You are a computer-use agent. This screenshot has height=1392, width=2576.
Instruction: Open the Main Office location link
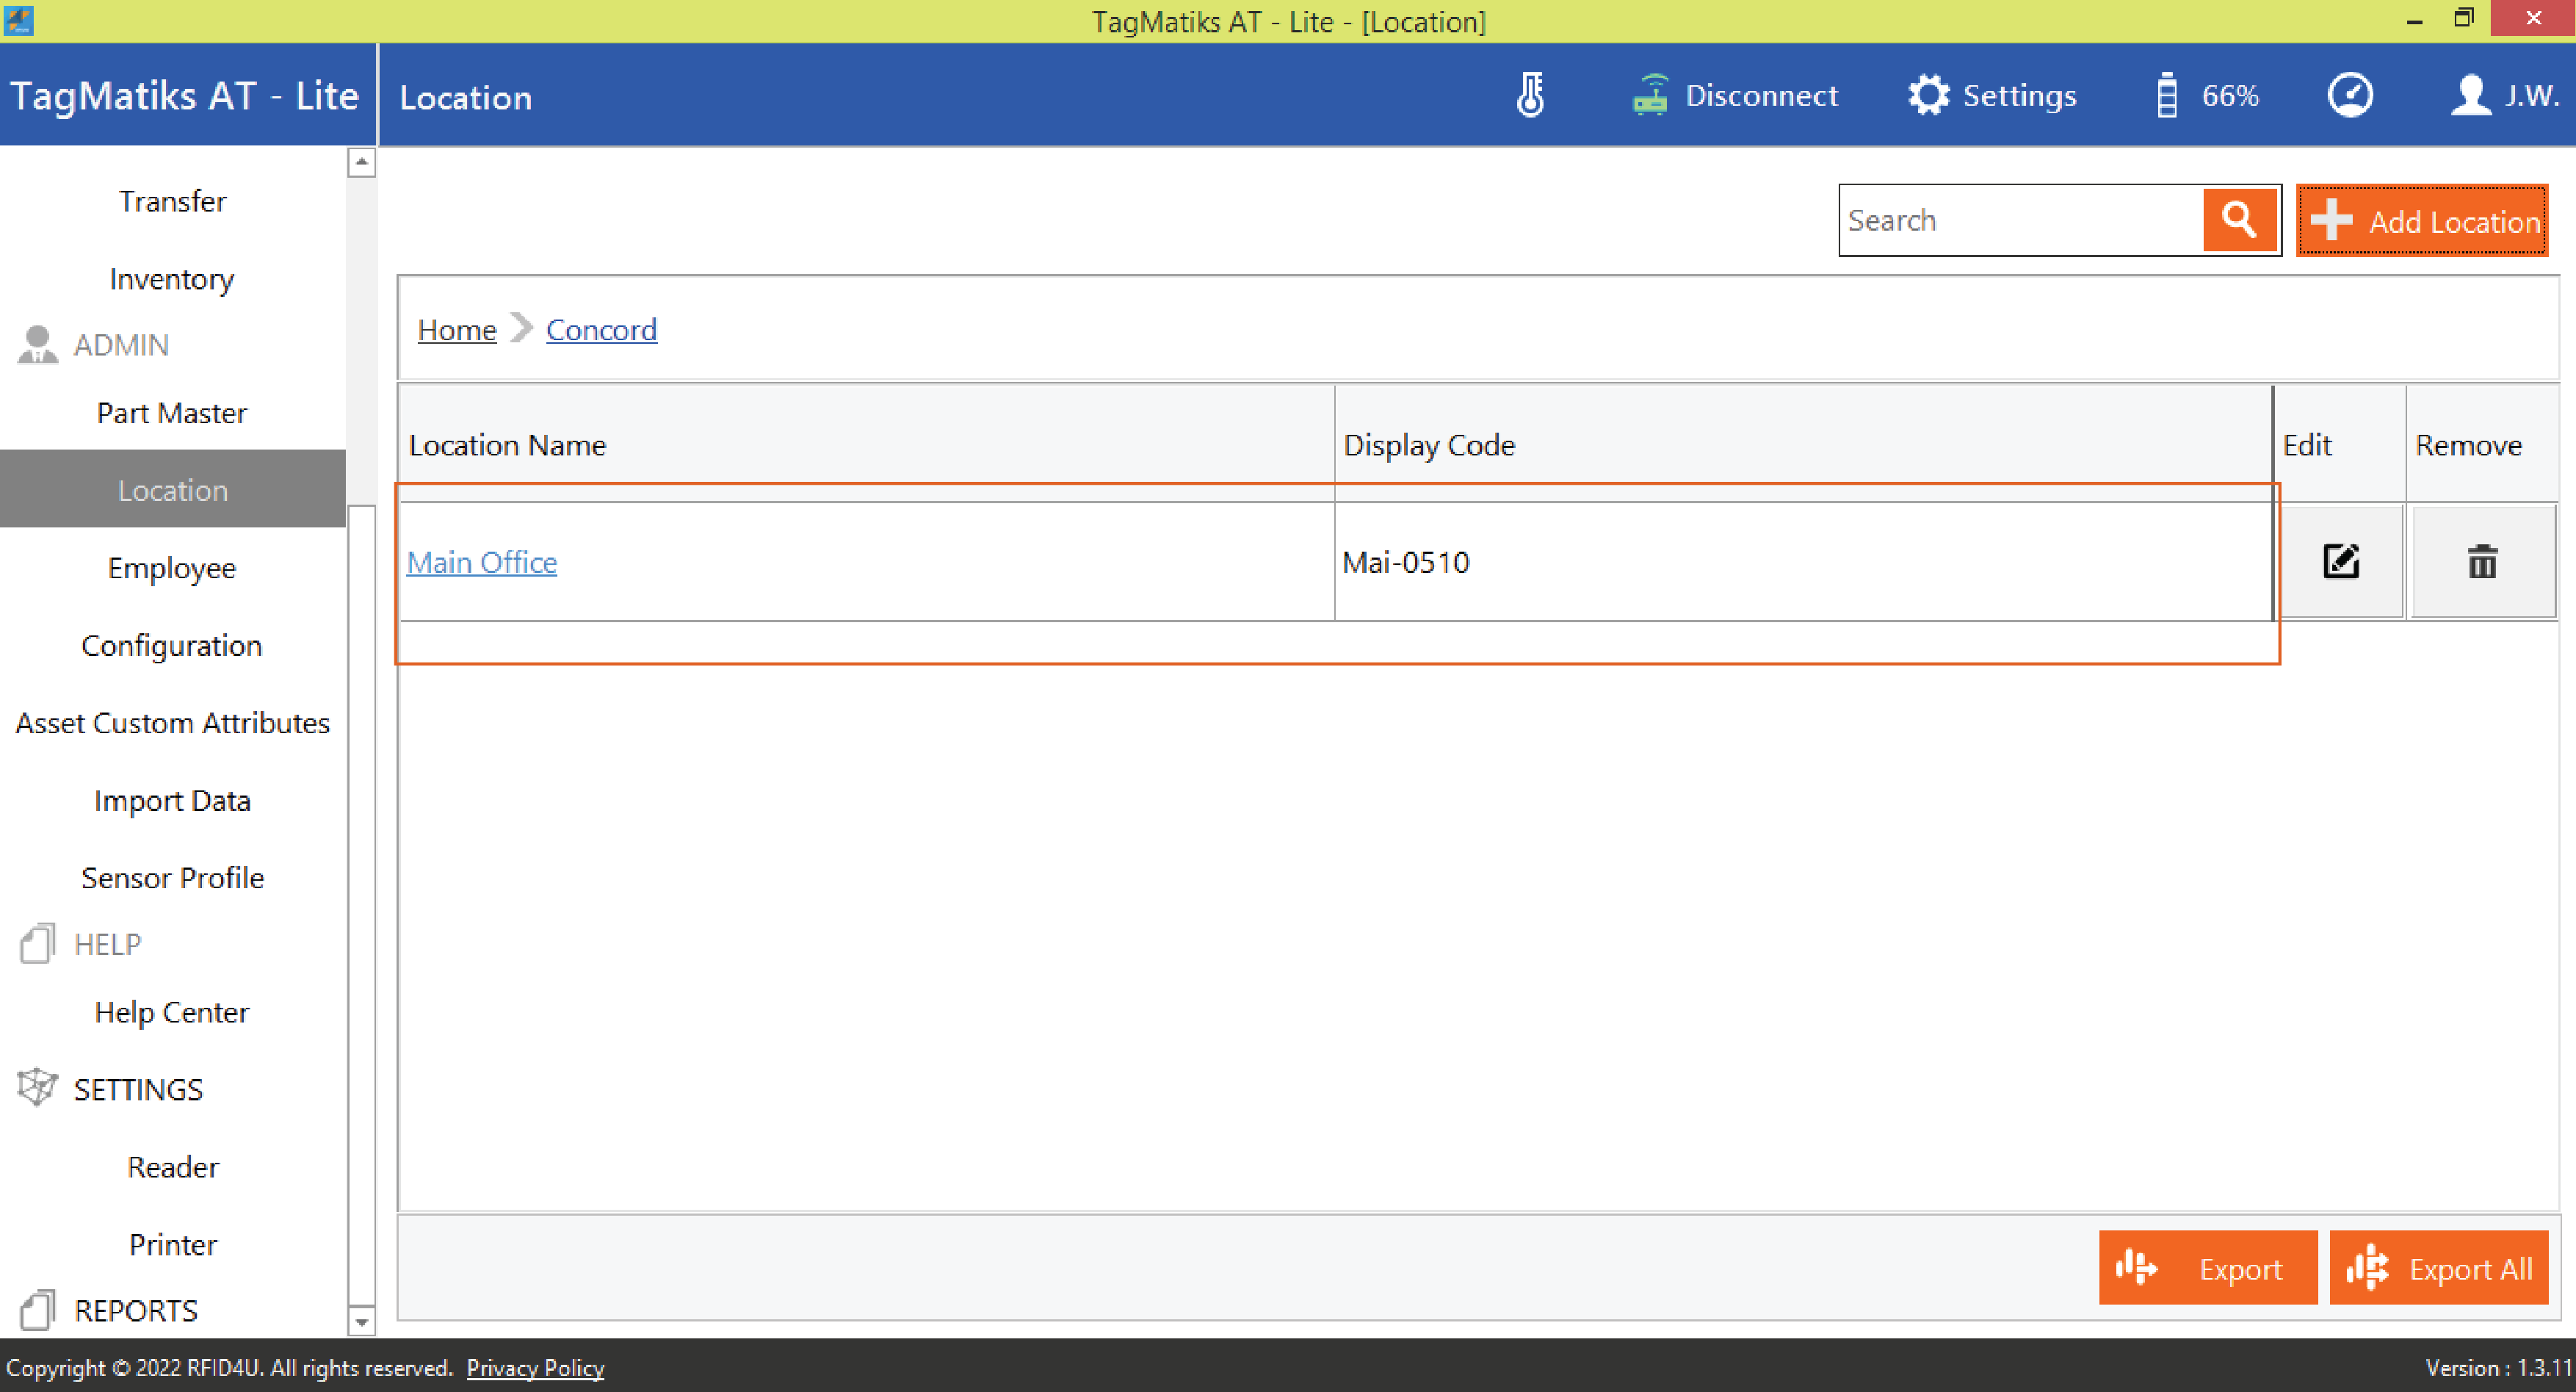pos(482,562)
